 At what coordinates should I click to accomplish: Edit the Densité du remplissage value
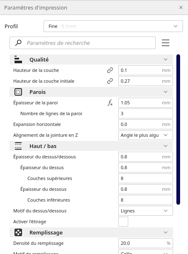point(146,243)
